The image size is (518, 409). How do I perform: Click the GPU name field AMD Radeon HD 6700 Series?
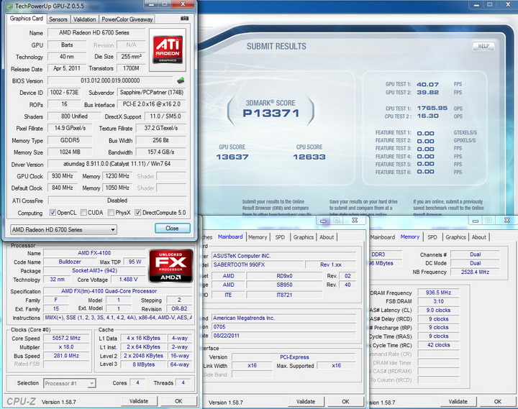(x=96, y=32)
